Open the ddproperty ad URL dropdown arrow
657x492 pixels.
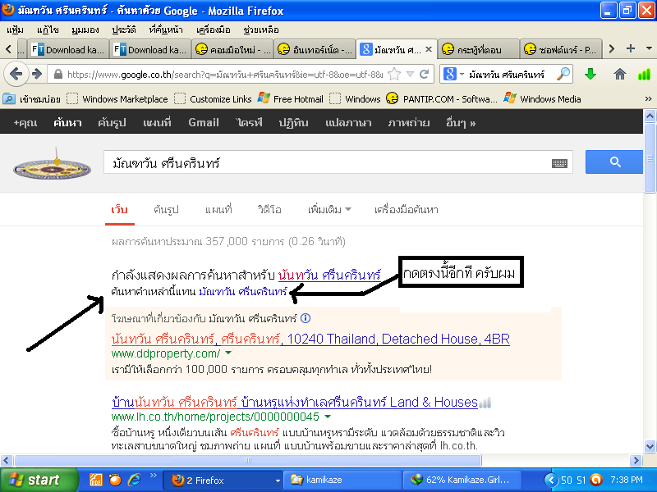228,353
